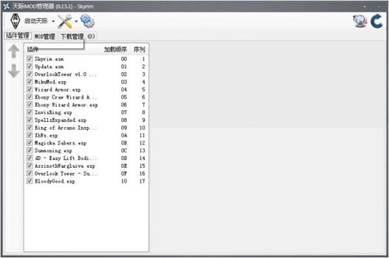Select the Ebony Wizard Armor.esp plugin name
Screen dimensions: 389x258
tap(66, 105)
